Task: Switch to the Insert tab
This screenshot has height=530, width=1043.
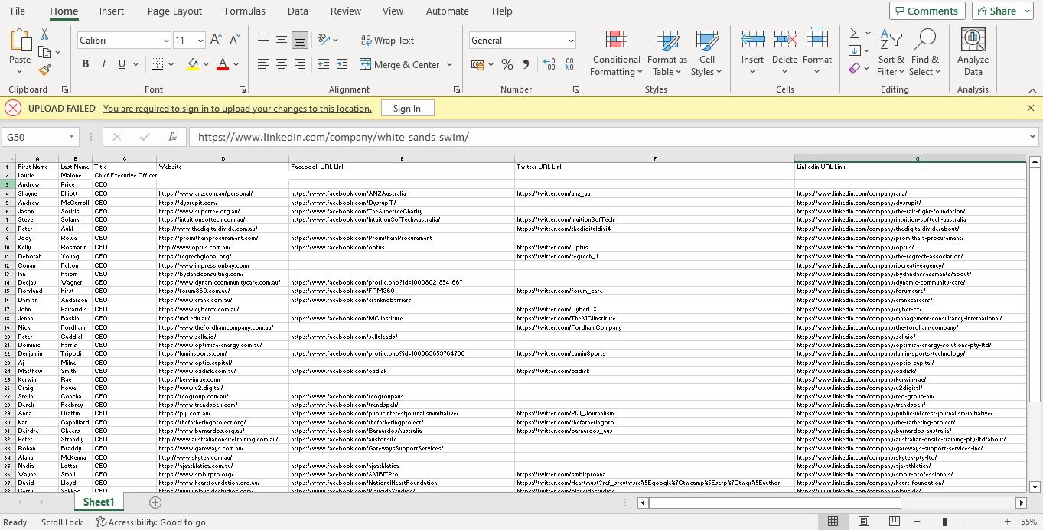Action: click(x=112, y=11)
